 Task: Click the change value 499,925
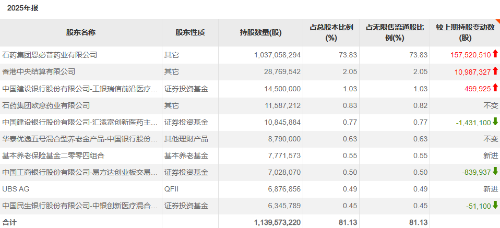pos(478,89)
